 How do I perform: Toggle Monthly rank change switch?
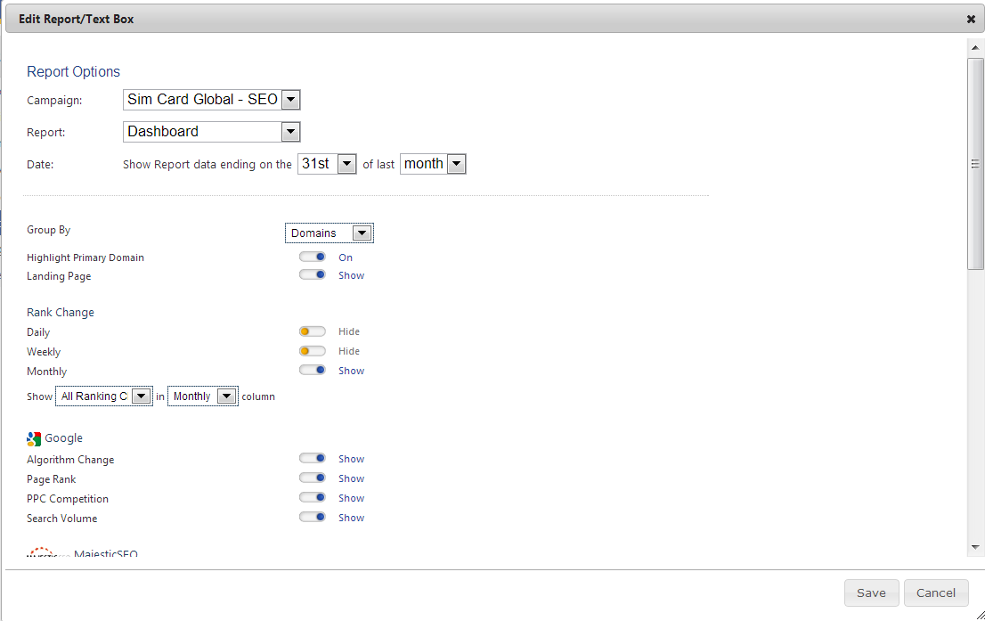pos(313,371)
